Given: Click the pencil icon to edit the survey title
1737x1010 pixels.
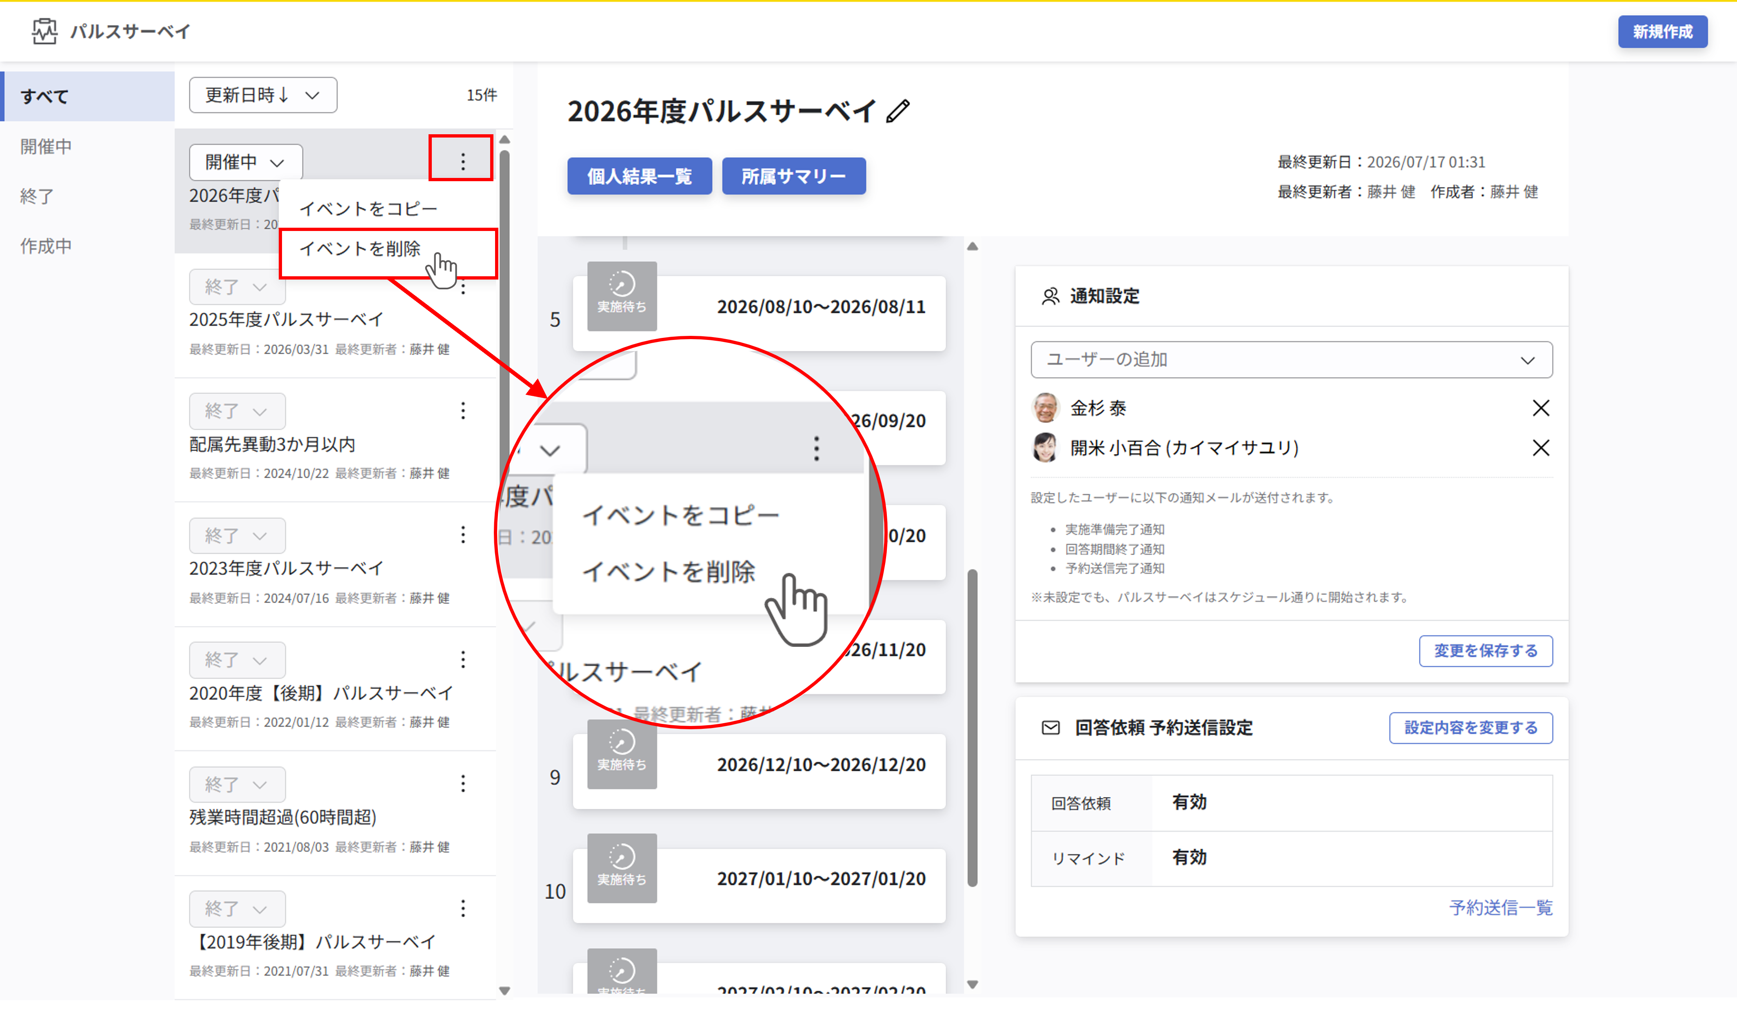Looking at the screenshot, I should click(897, 111).
